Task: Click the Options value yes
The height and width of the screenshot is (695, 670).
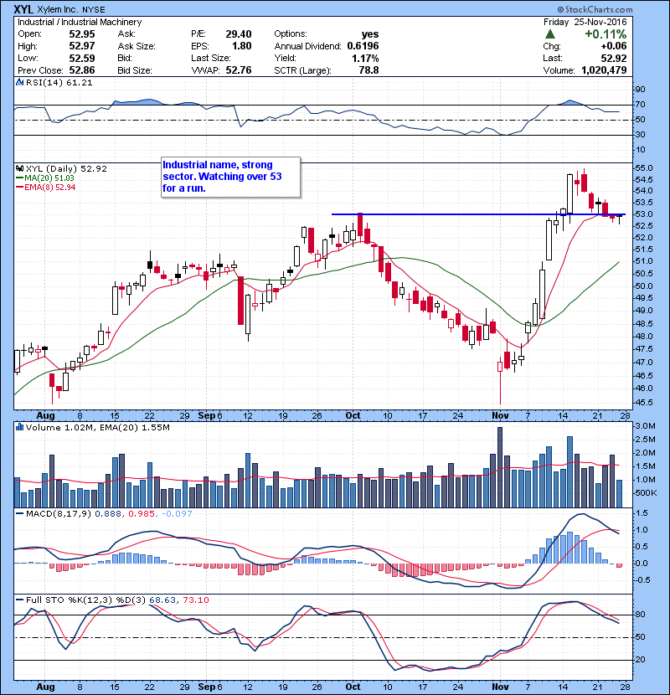Action: (370, 34)
